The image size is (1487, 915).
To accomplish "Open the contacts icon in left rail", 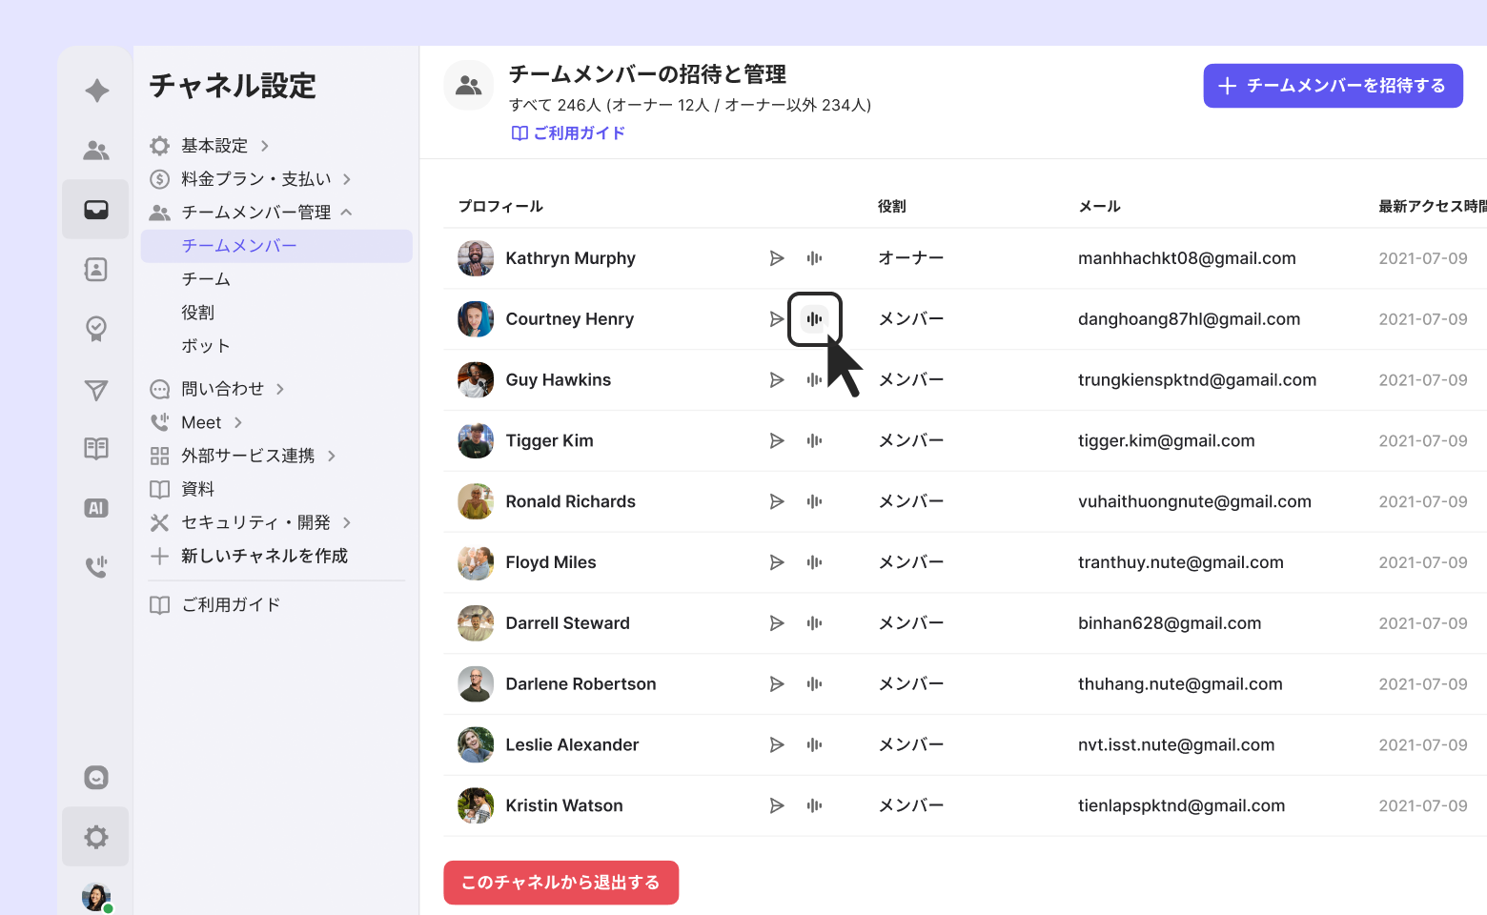I will 96,270.
